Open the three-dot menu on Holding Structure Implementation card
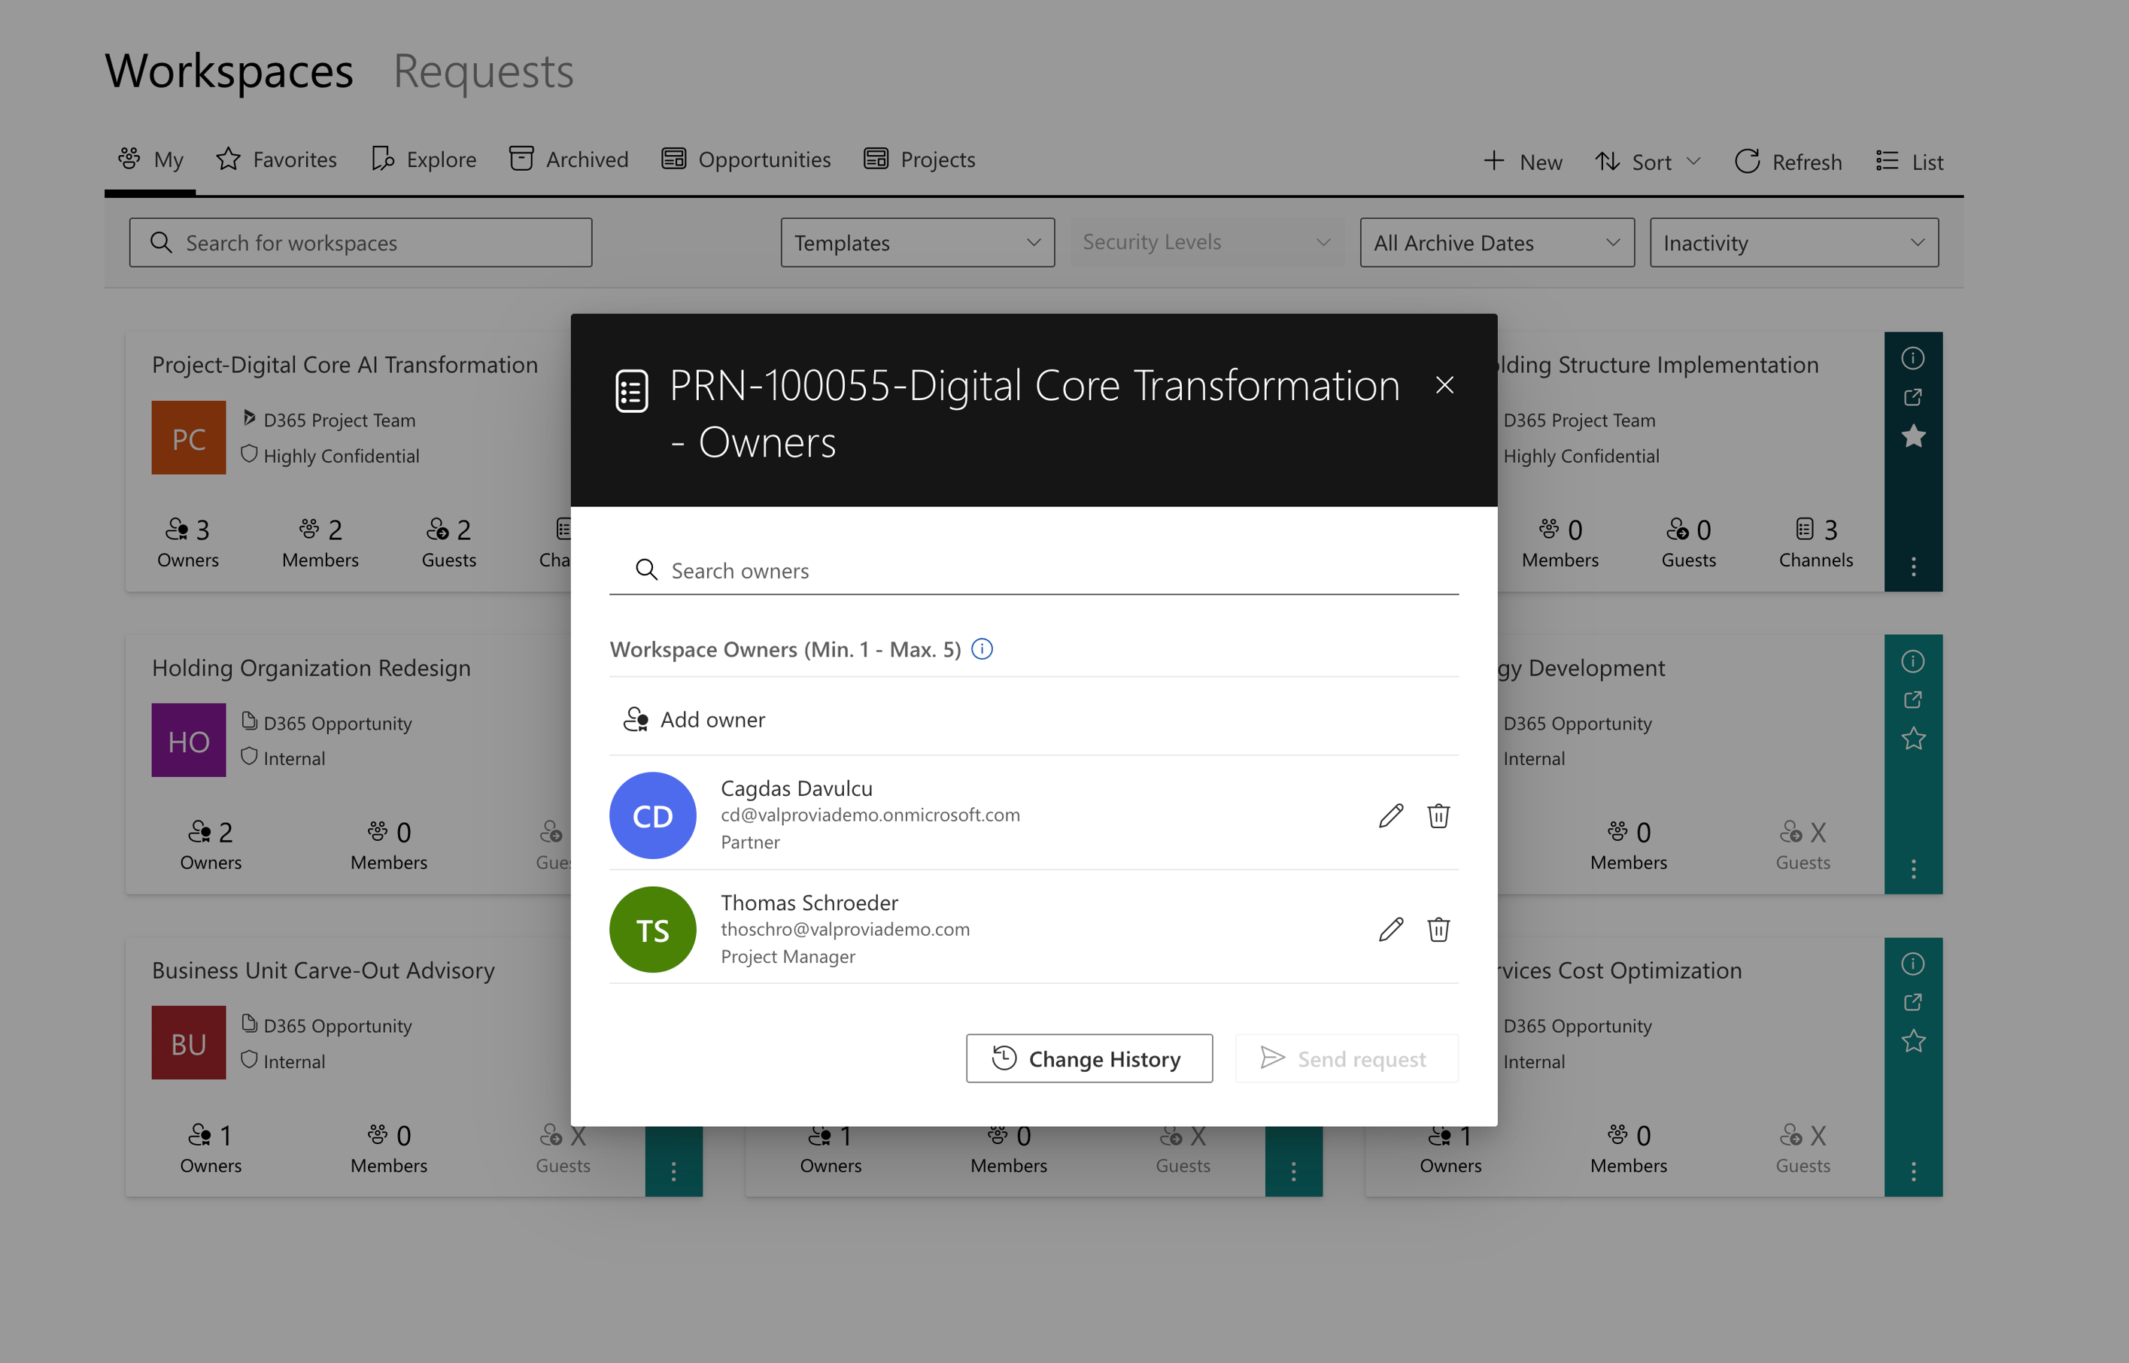The width and height of the screenshot is (2129, 1363). click(1913, 567)
